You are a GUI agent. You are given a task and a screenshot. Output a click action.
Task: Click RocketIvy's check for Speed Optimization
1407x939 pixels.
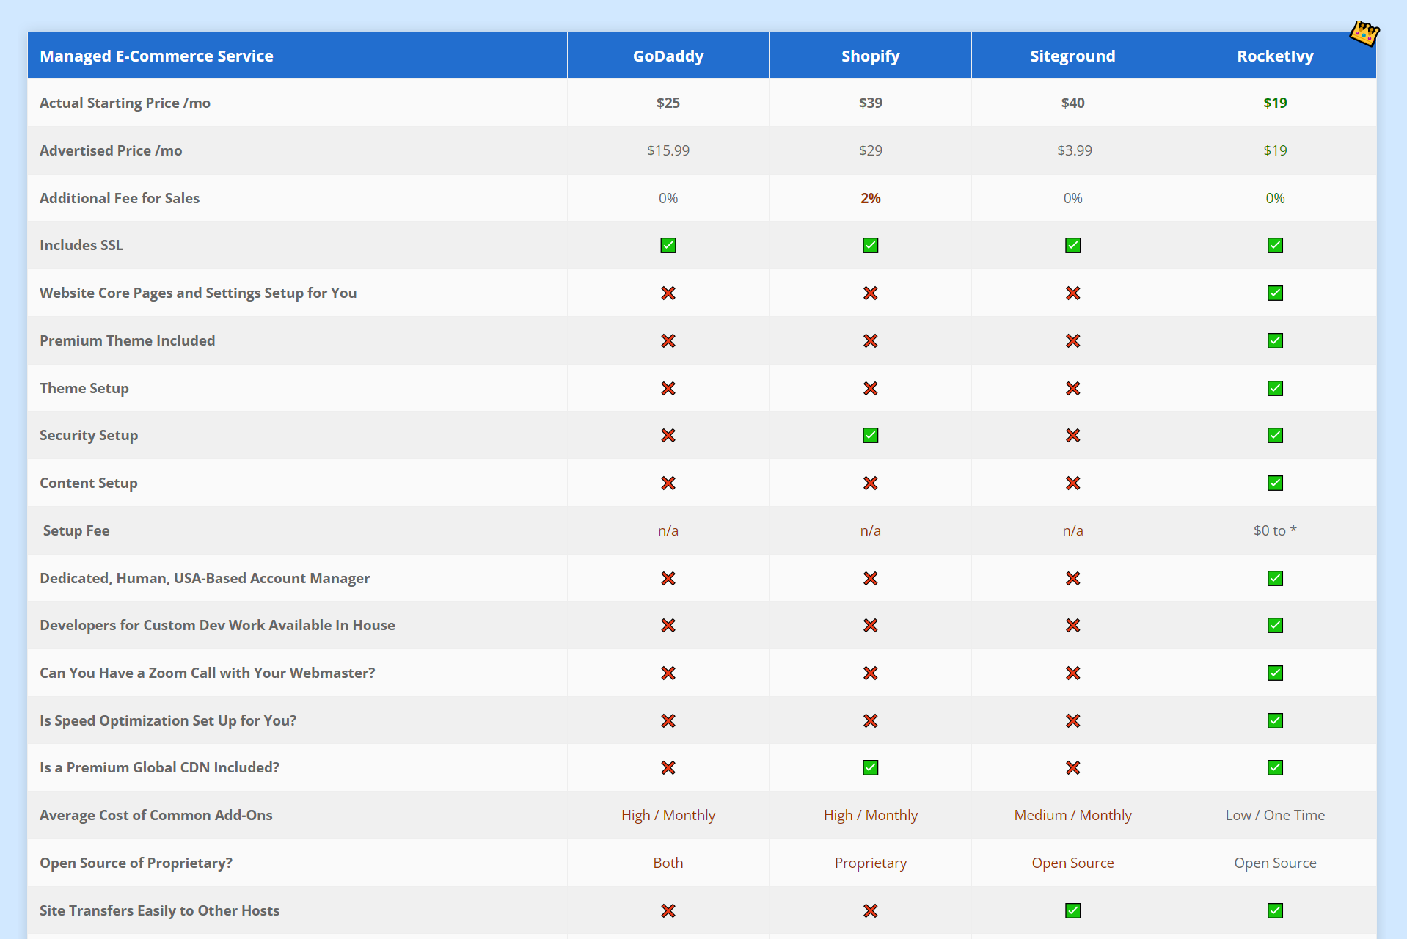click(x=1276, y=721)
